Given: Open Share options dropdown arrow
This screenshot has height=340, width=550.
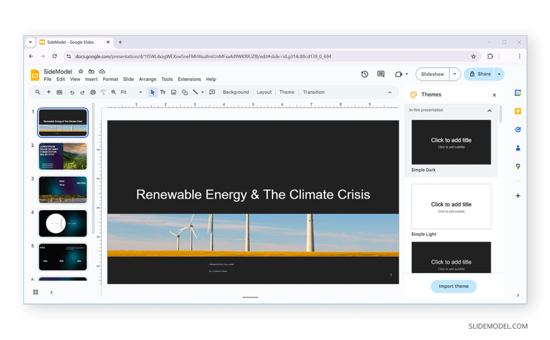Looking at the screenshot, I should (499, 74).
